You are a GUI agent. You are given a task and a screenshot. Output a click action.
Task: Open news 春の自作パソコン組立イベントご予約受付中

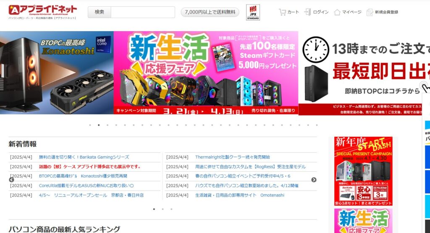coord(243,176)
